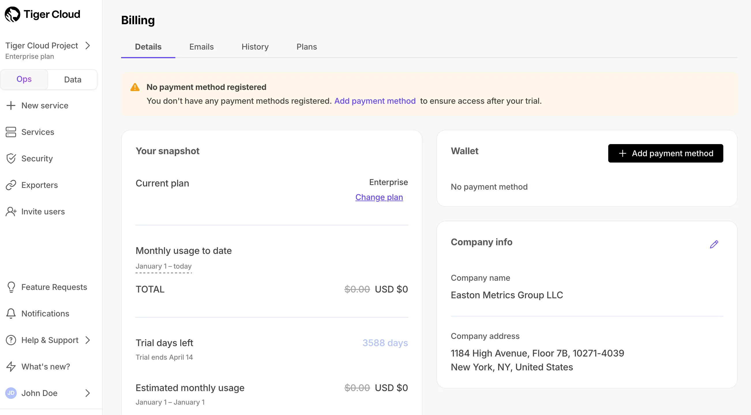Click the What's new lightning icon
Screen dimensions: 751x415
[x=11, y=366]
